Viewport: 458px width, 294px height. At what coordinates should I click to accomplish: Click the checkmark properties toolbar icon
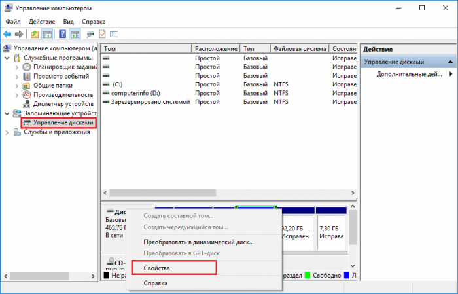(102, 34)
